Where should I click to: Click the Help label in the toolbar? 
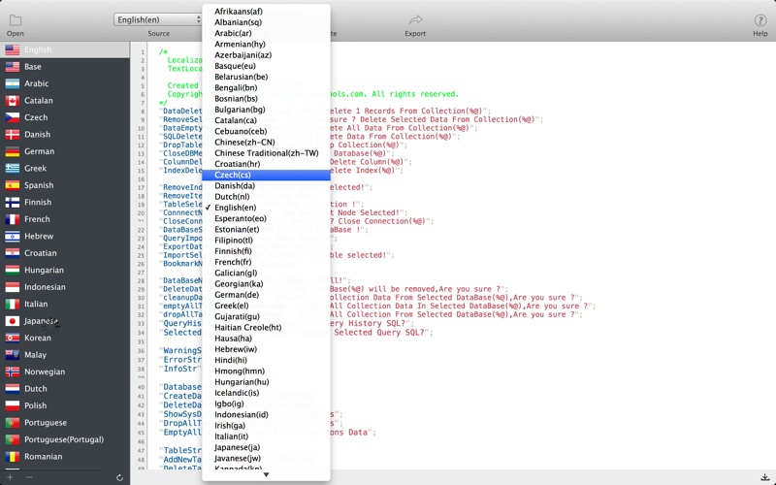760,34
